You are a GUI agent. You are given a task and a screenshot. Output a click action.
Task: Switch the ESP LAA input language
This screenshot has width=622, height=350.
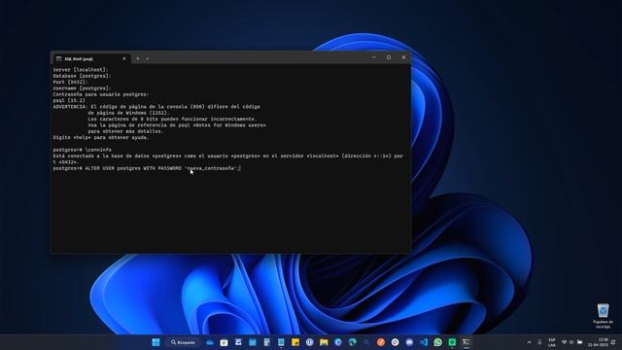point(552,342)
